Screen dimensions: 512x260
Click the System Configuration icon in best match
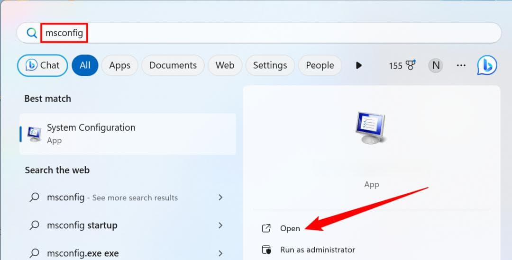click(34, 134)
